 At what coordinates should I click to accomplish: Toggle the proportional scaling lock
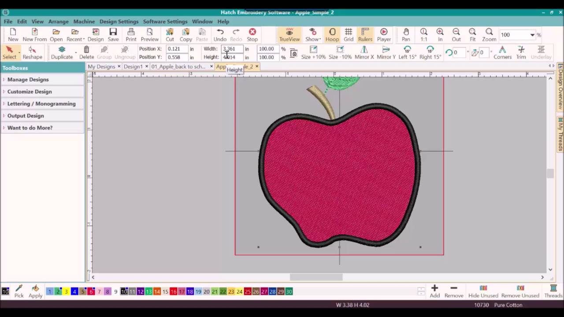pos(293,53)
